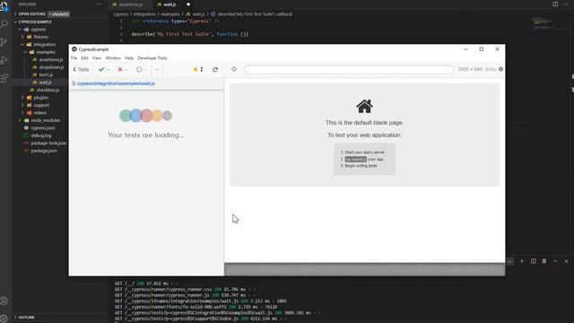The width and height of the screenshot is (574, 323).
Task: Click the viewport info icon next to 1000 x 660
Action: click(500, 69)
